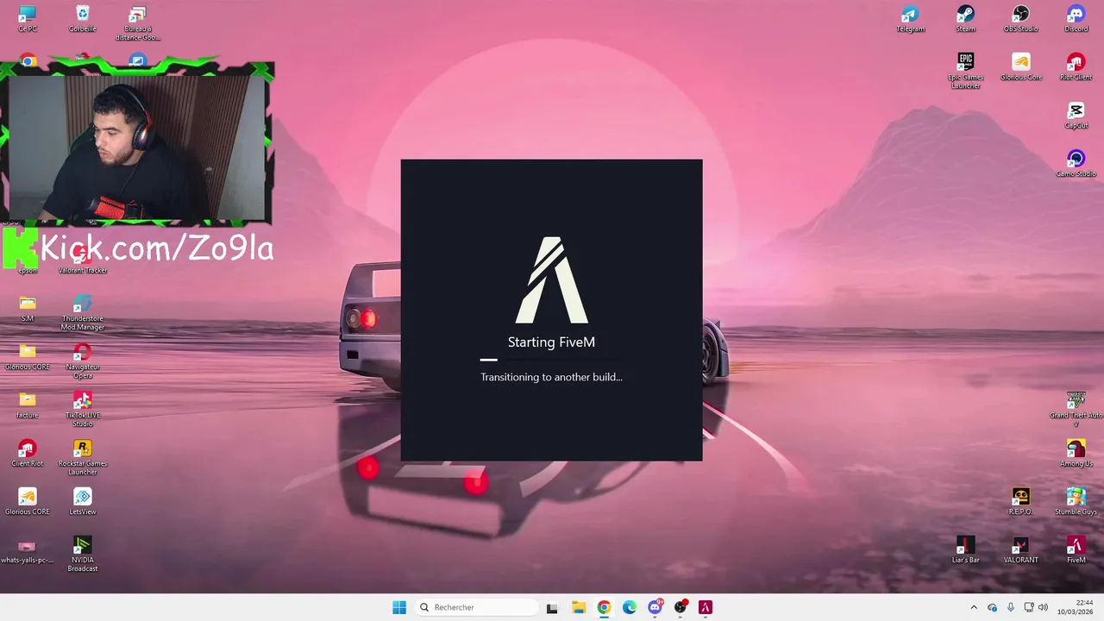Screen dimensions: 1104x621
Task: Open the Stumble Guys shortcut
Action: (x=1076, y=502)
